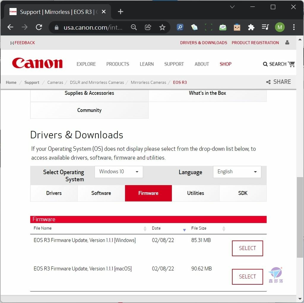The height and width of the screenshot is (303, 304).
Task: Open the Community section
Action: (x=89, y=110)
